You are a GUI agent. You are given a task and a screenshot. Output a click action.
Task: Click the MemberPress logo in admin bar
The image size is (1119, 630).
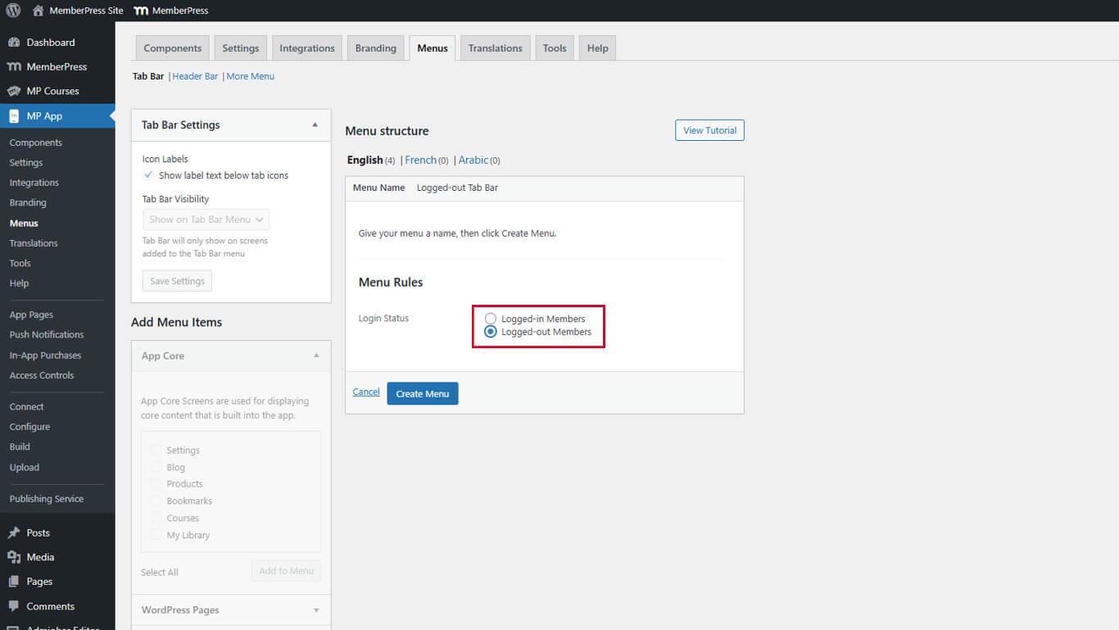[141, 11]
